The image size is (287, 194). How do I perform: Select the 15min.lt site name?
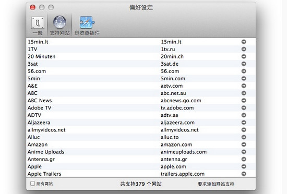pyautogui.click(x=38, y=42)
